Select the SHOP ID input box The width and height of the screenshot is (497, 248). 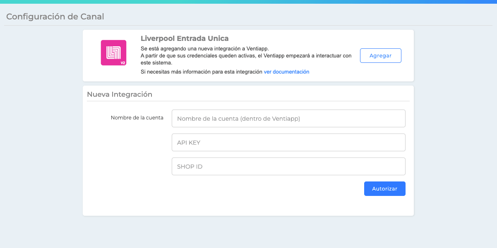tap(288, 166)
